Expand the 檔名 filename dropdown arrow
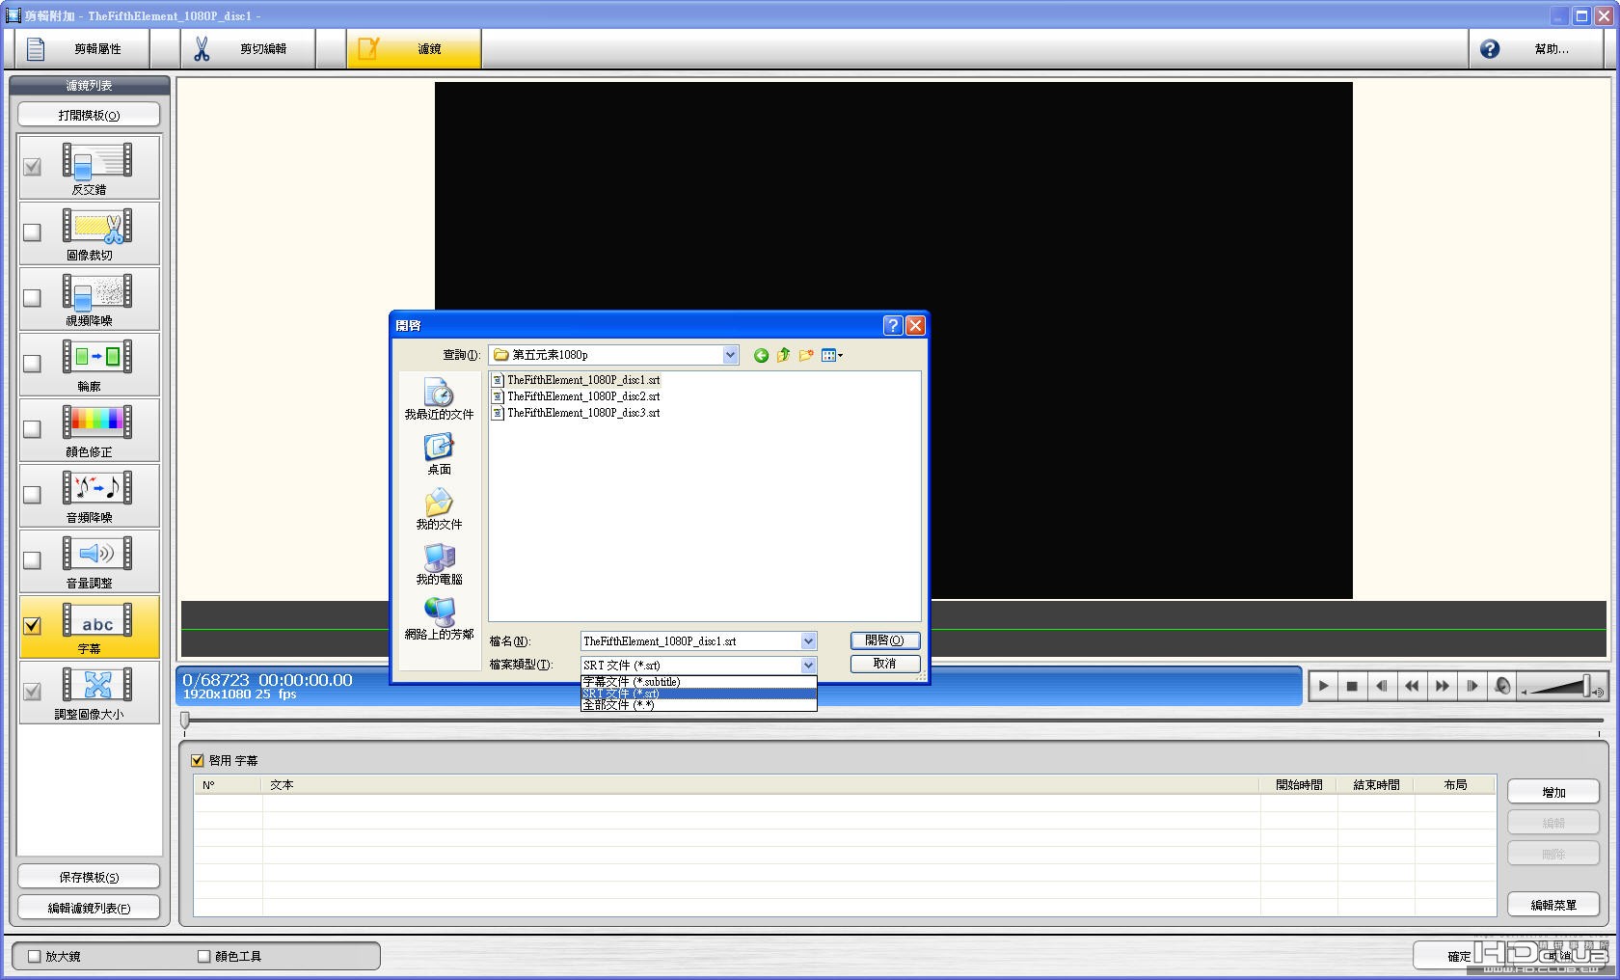This screenshot has width=1620, height=980. [x=808, y=640]
